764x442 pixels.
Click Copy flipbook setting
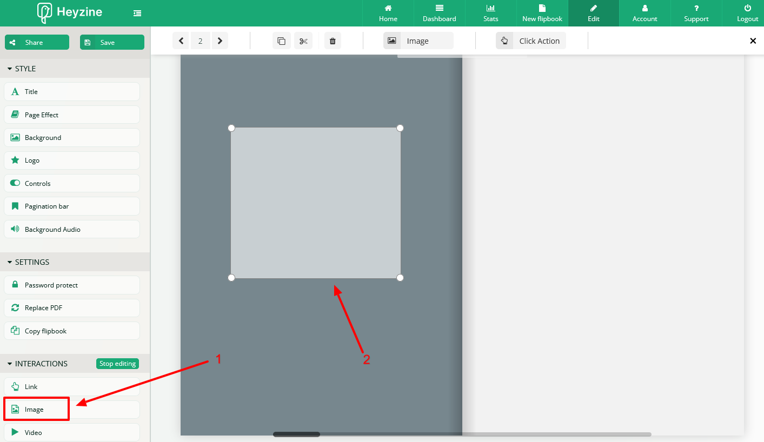tap(72, 331)
